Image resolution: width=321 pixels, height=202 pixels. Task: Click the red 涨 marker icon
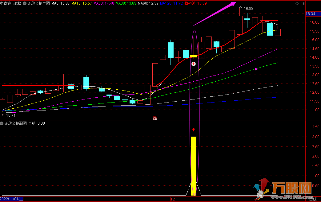(155, 118)
